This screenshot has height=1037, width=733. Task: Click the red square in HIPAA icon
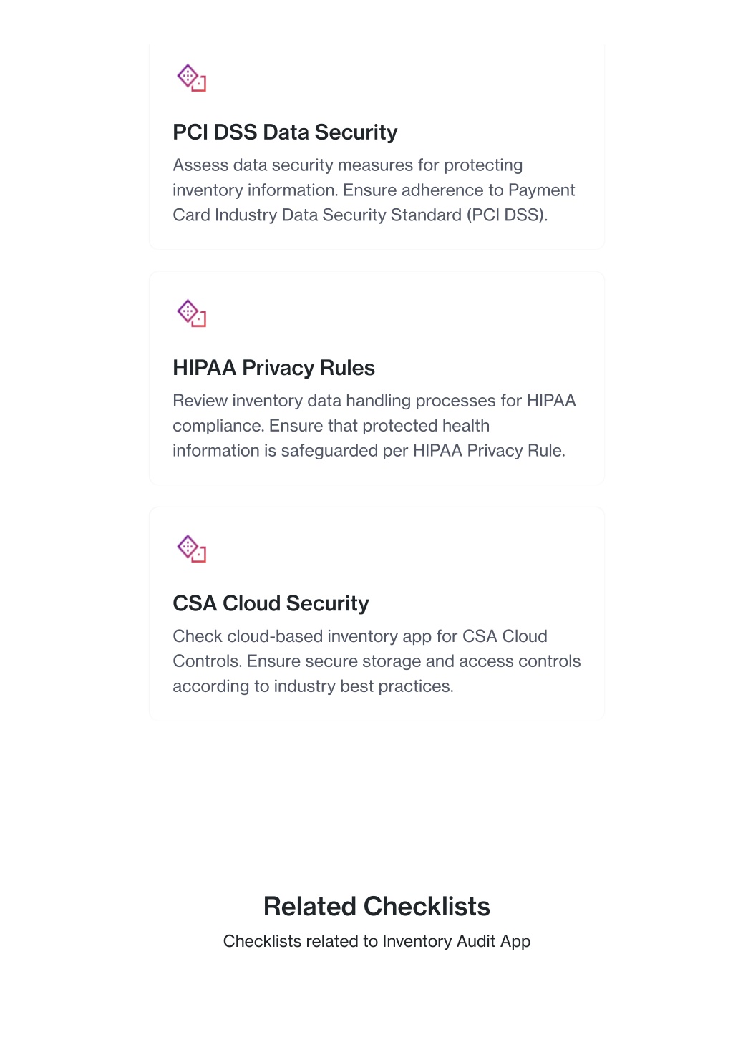(x=200, y=321)
